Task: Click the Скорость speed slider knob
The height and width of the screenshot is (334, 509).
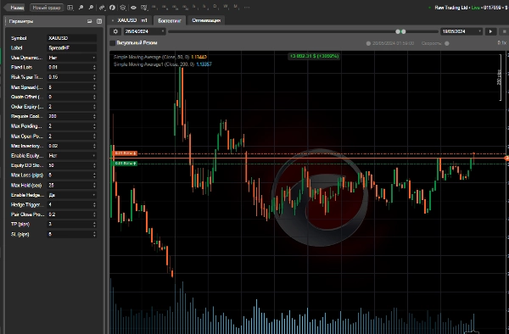Action: [x=447, y=43]
